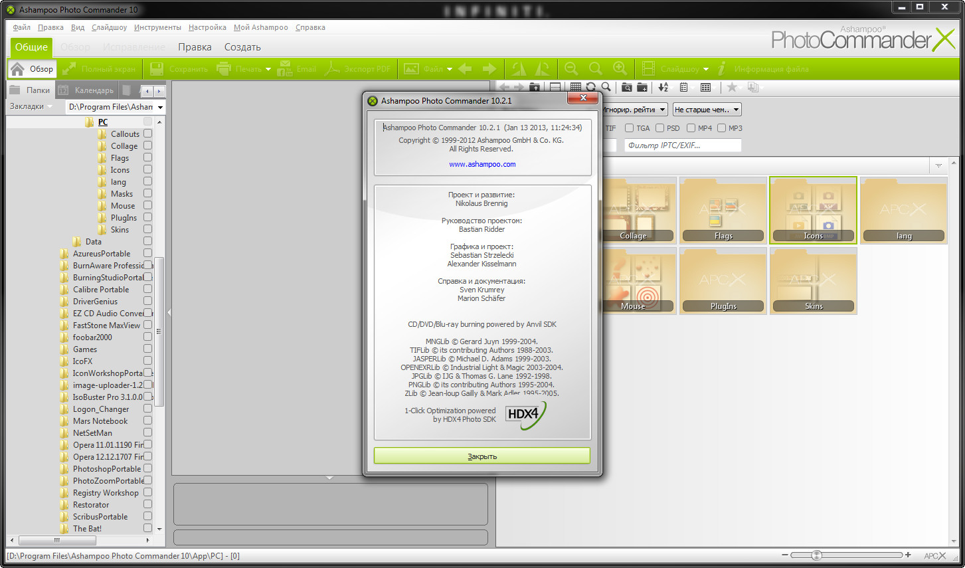Send image via Email icon

284,69
